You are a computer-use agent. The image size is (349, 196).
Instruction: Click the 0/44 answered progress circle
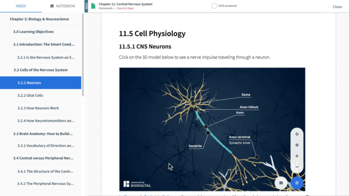click(214, 6)
